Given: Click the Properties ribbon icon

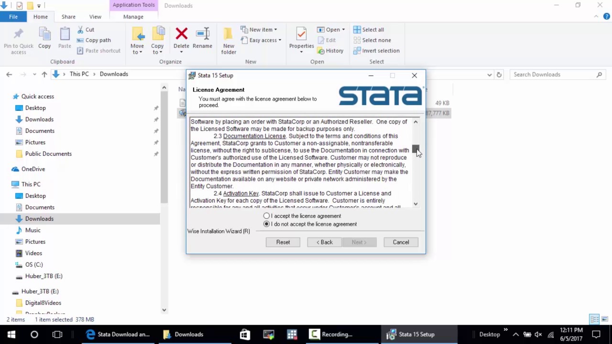Looking at the screenshot, I should [x=301, y=34].
